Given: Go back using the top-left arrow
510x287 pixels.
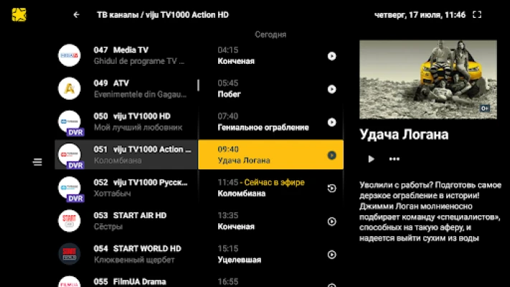Looking at the screenshot, I should click(77, 15).
